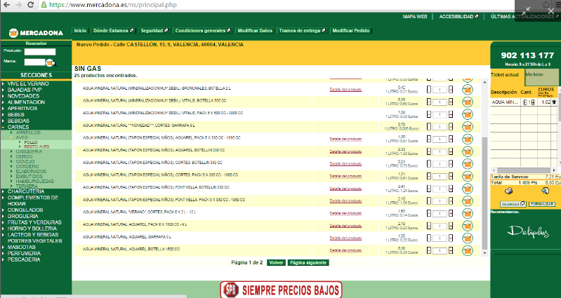This screenshot has height=298, width=561.
Task: Expand the PESCADERIA section
Action: click(24, 259)
